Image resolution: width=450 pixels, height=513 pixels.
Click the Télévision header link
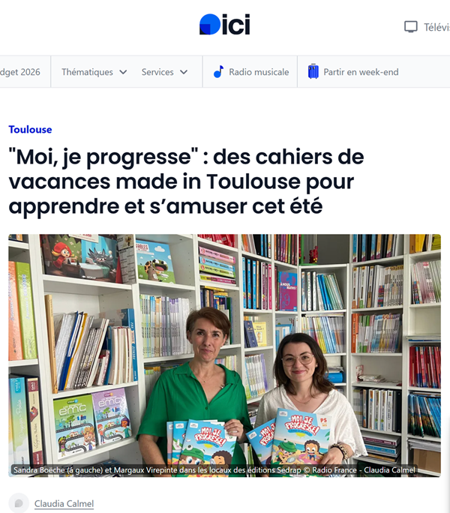(436, 27)
